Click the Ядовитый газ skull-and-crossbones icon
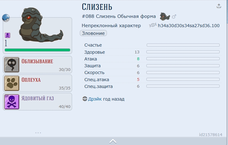 coord(12,101)
